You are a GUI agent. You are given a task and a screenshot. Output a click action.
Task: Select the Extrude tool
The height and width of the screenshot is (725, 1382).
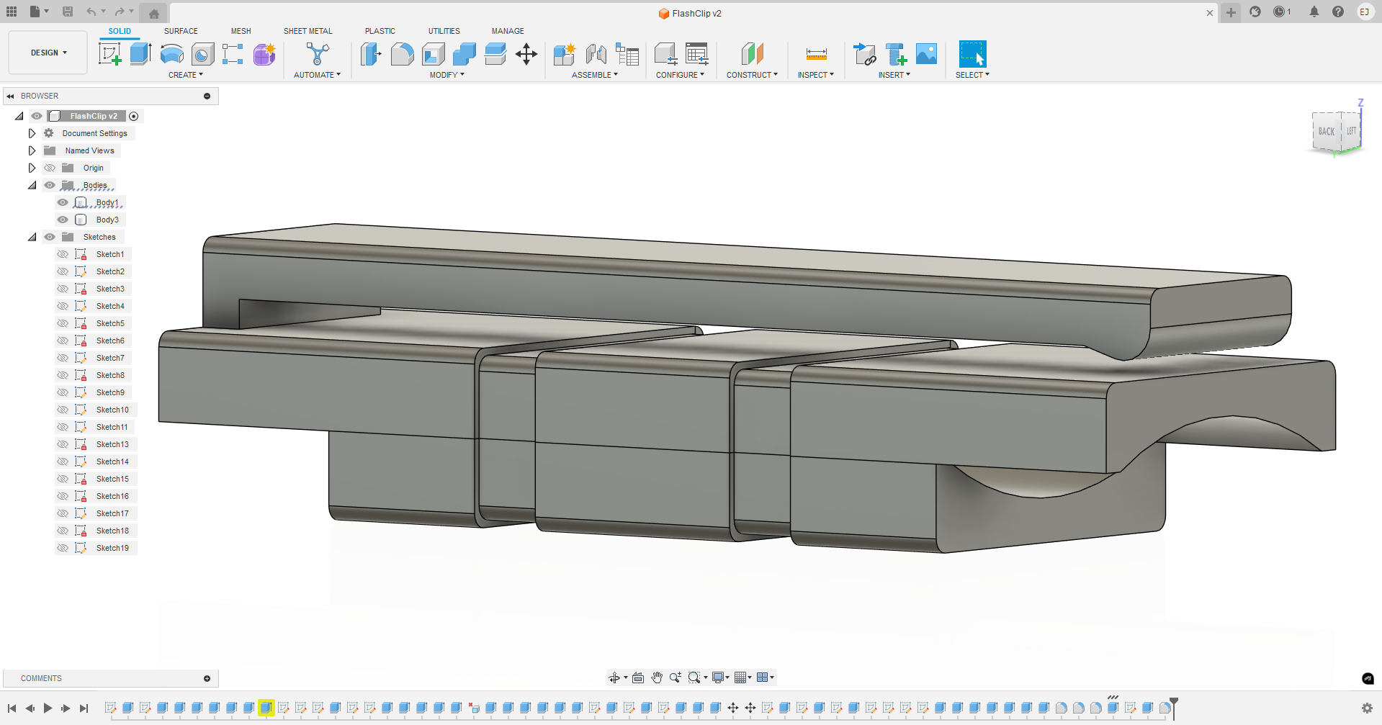click(140, 54)
